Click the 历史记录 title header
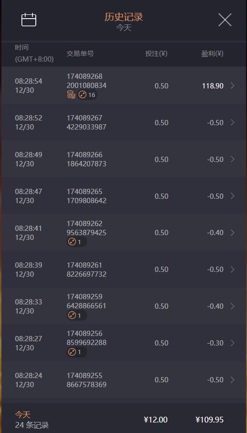The width and height of the screenshot is (247, 433). click(124, 17)
